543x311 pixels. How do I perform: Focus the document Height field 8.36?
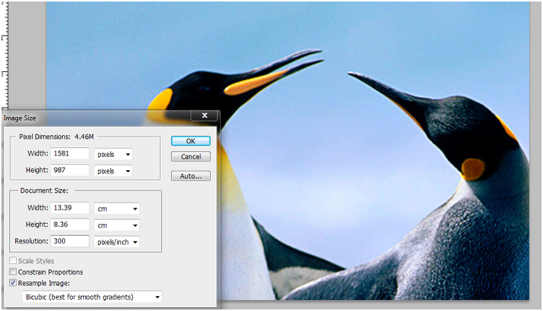click(70, 224)
